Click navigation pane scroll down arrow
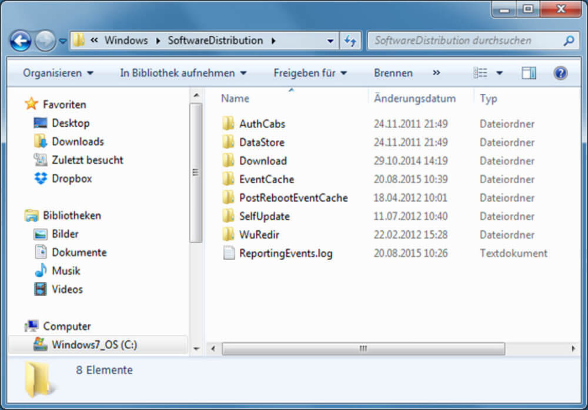Viewport: 588px width, 410px height. [x=196, y=348]
